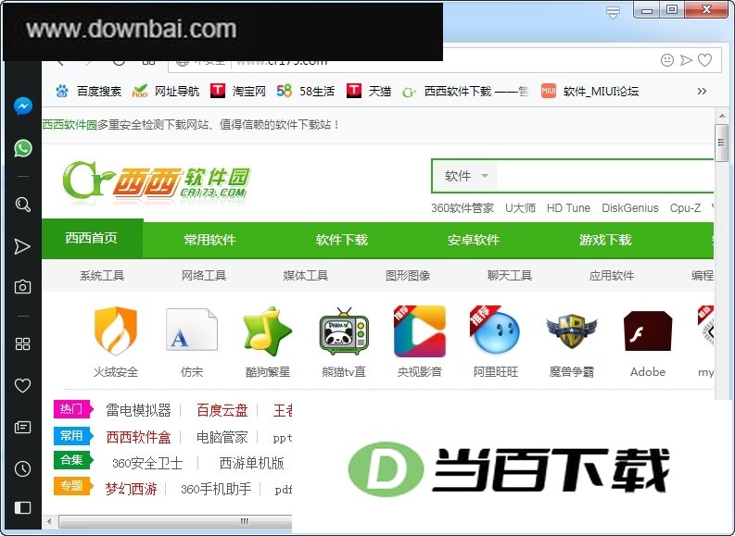Open the 软件 search category dropdown

click(x=466, y=176)
